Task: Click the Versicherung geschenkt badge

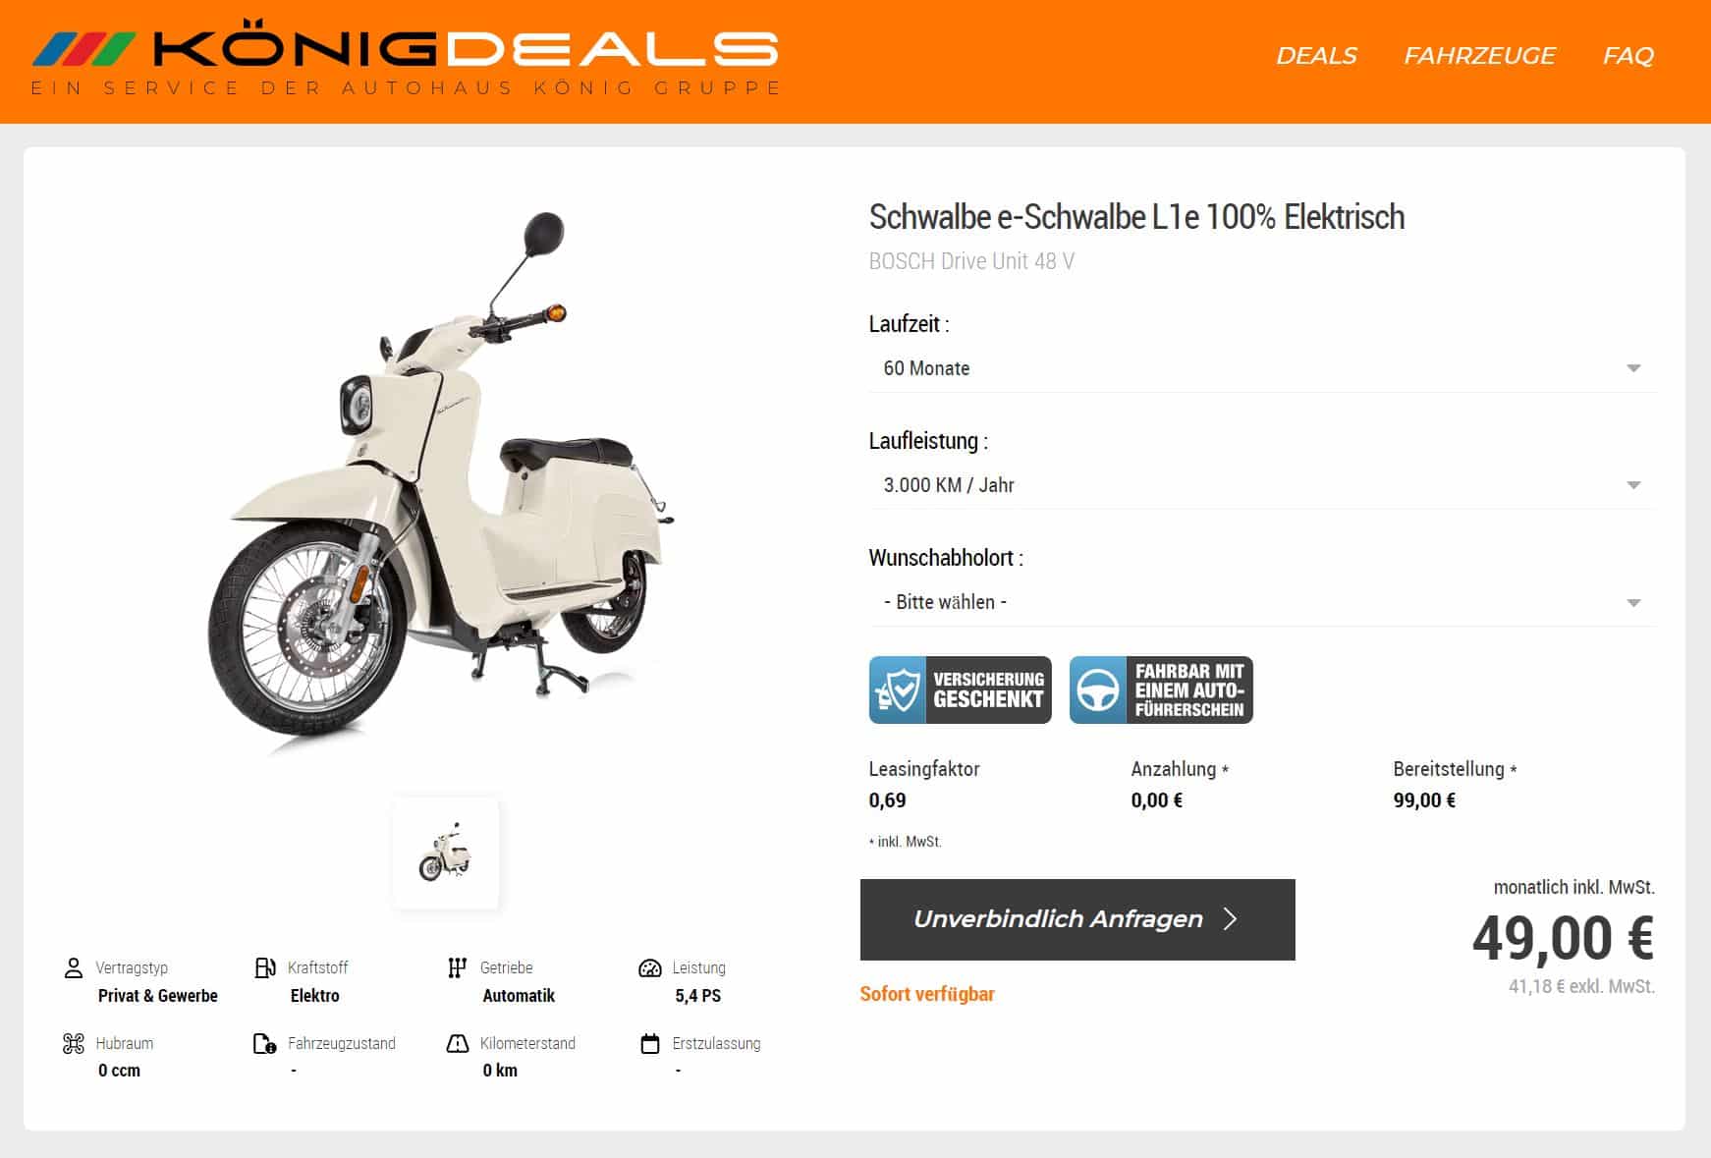Action: pos(960,689)
